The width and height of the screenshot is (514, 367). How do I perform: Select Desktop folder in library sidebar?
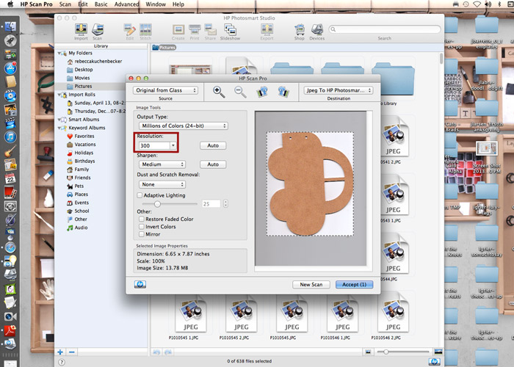point(84,70)
